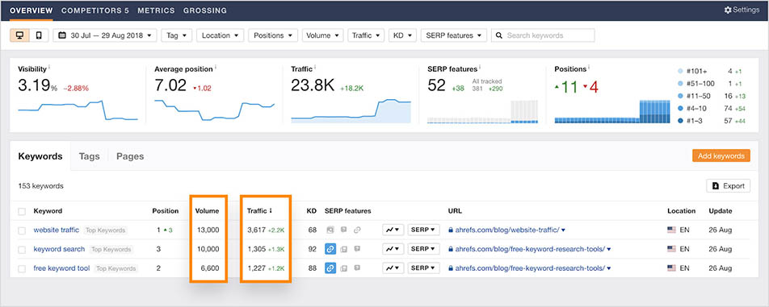Screen dimensions: 769x307
Task: Open the date range dropdown
Action: [x=105, y=35]
